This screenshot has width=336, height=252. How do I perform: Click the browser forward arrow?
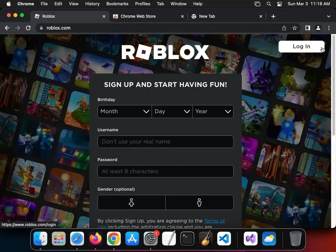(x=18, y=28)
